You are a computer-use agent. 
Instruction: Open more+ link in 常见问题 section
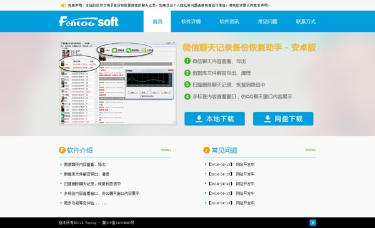click(x=311, y=150)
